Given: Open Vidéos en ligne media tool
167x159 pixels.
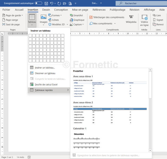Looking at the screenshot, I should point(144,20).
